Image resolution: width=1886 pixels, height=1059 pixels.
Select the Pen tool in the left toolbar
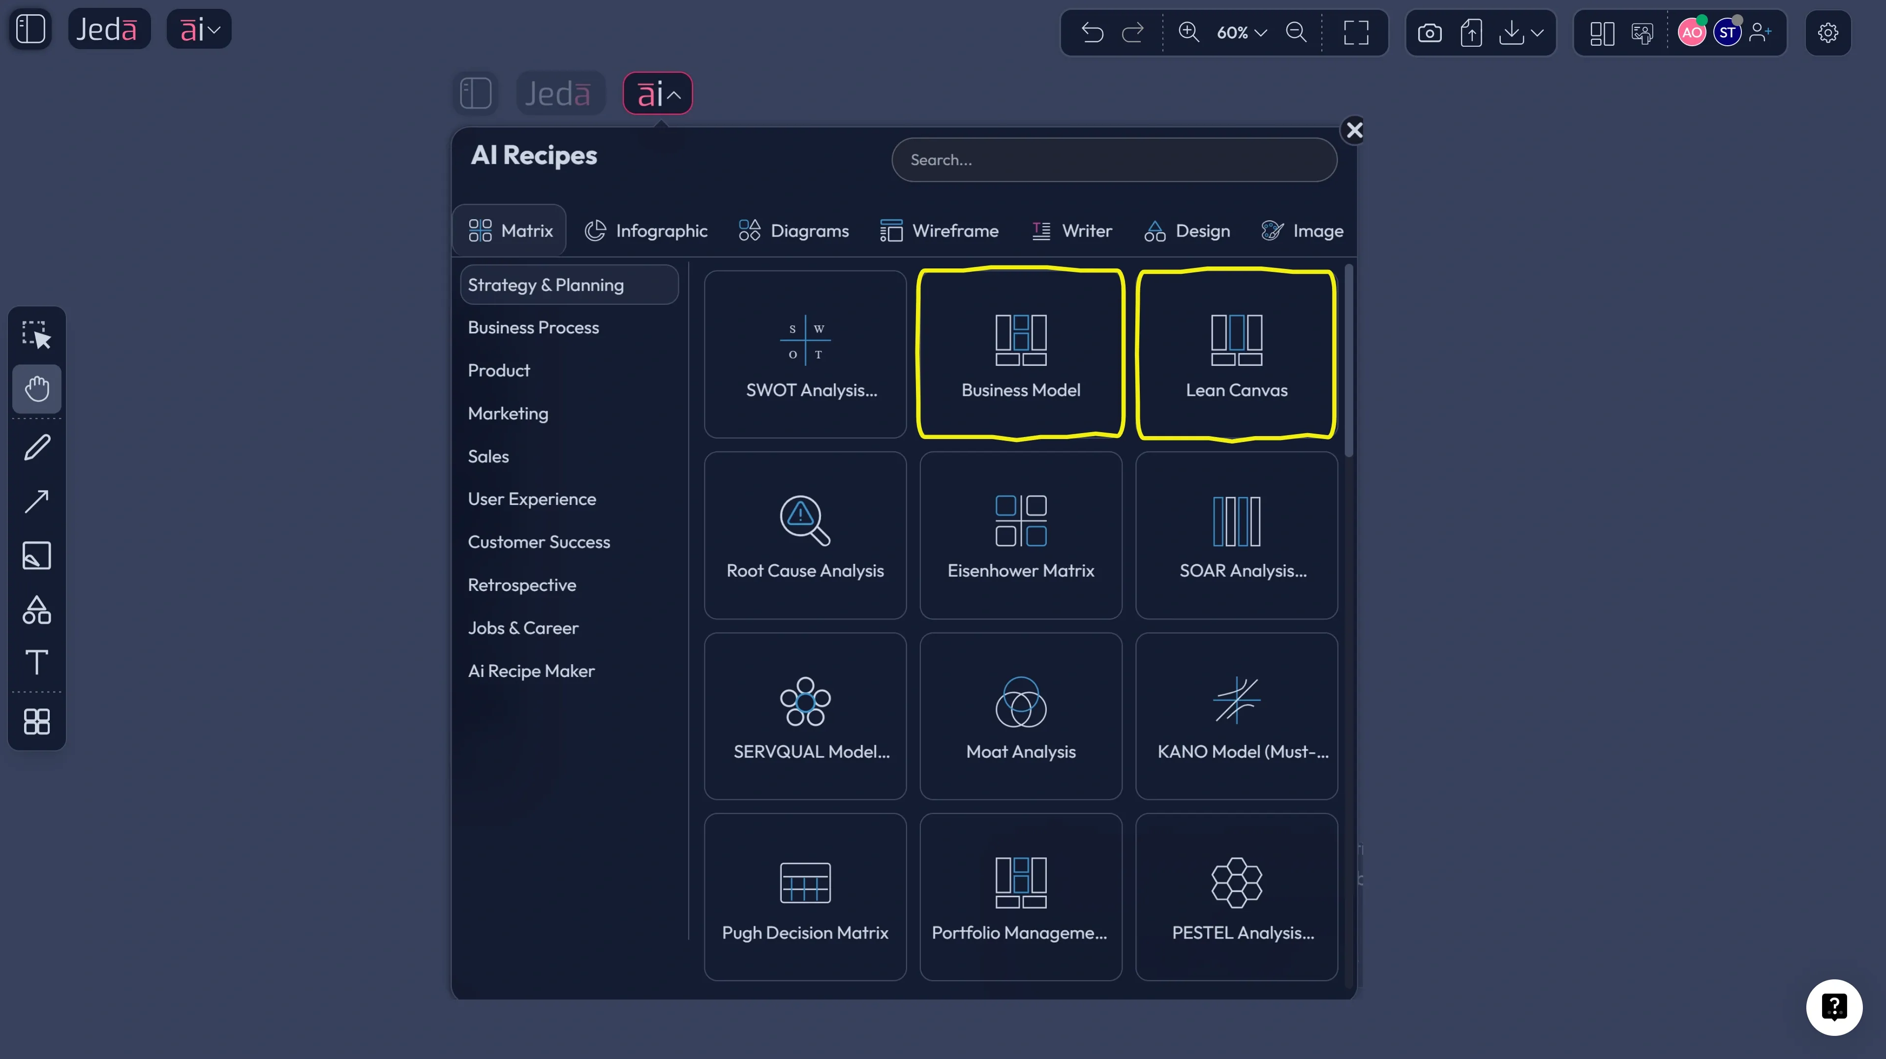36,446
